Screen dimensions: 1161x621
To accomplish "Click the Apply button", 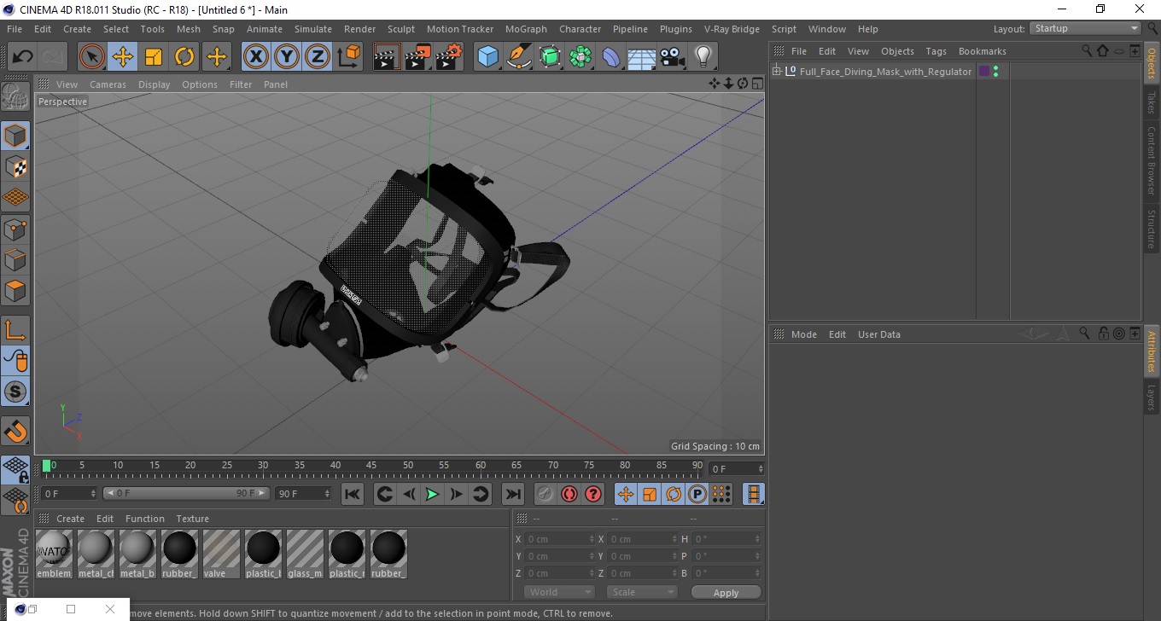I will (x=726, y=593).
